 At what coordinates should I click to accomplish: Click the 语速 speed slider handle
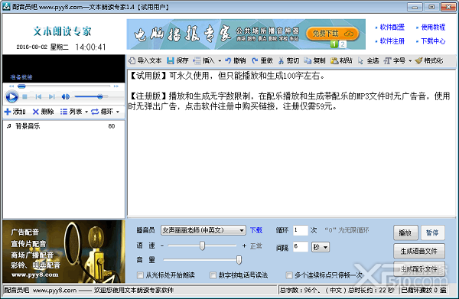202,245
